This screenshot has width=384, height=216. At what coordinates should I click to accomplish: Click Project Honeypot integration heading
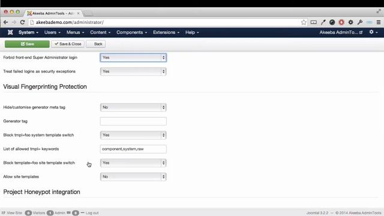click(x=41, y=192)
